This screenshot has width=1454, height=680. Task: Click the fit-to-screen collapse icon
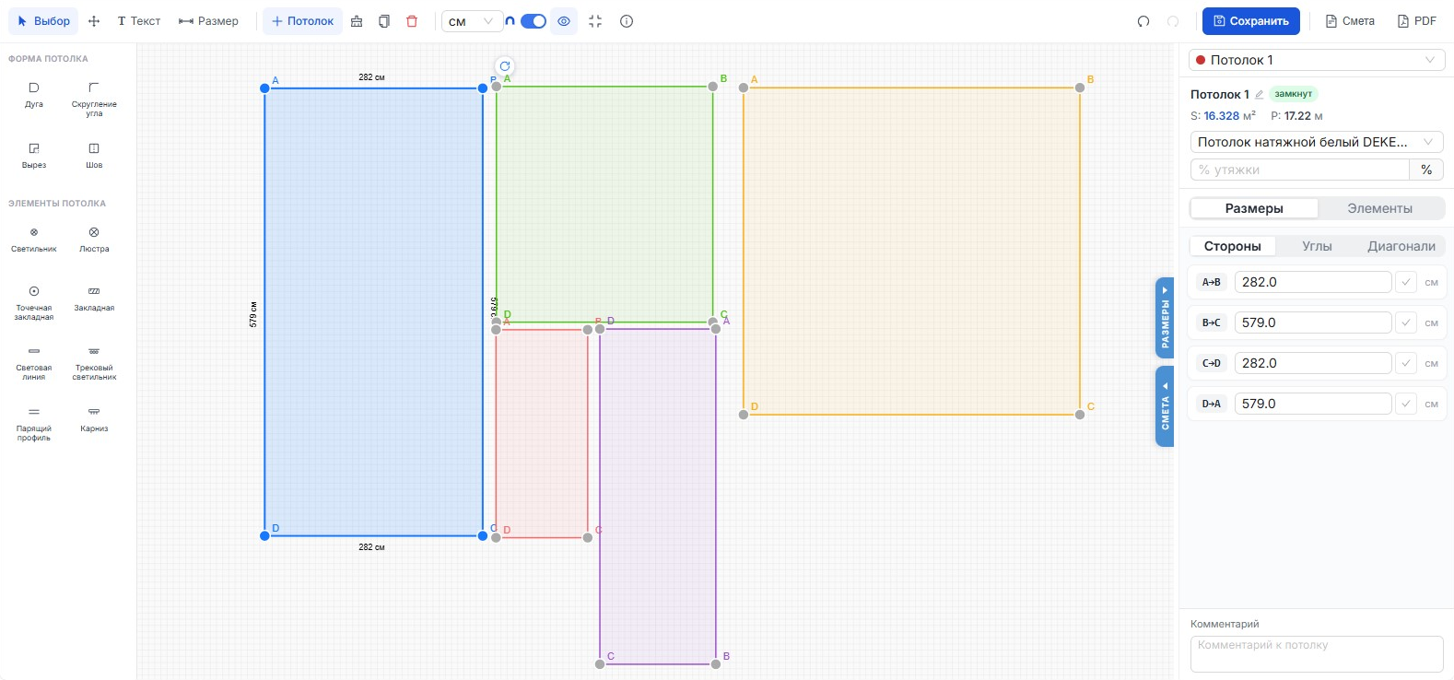pyautogui.click(x=595, y=21)
